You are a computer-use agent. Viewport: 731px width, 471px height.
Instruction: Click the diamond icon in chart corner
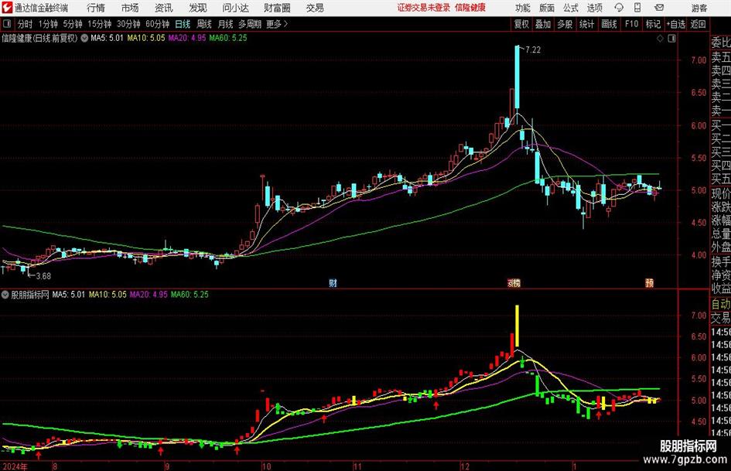[x=660, y=39]
